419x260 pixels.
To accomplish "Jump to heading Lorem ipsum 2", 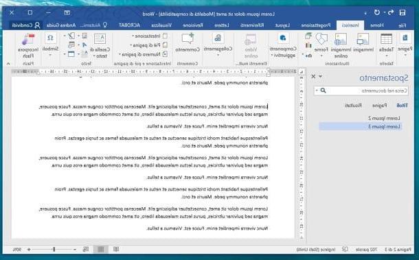I will [384, 118].
